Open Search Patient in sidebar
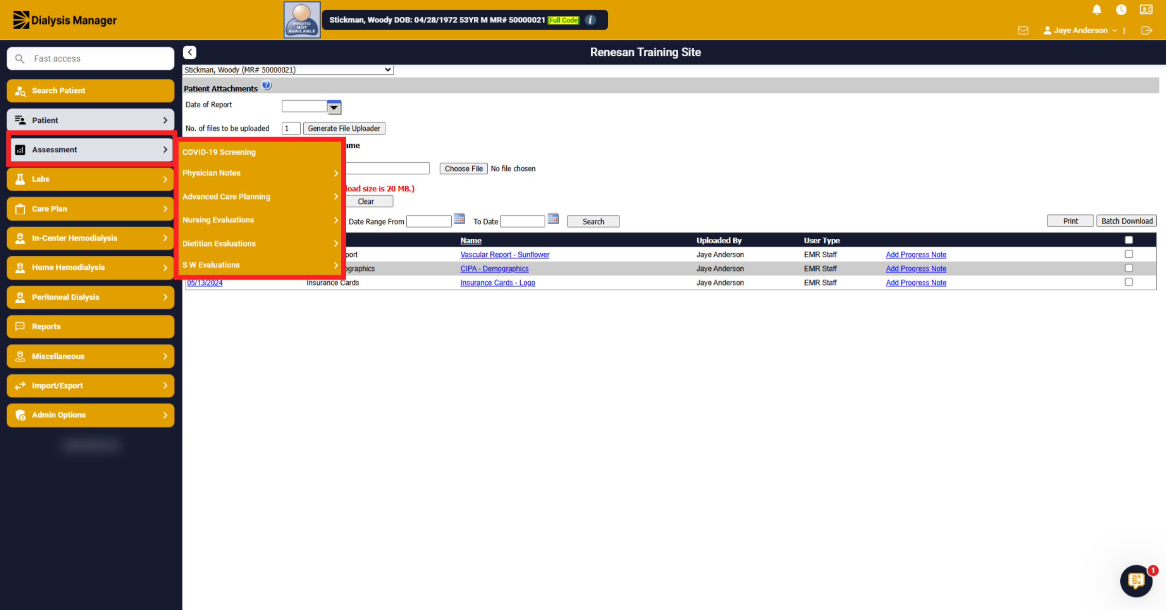 point(90,91)
